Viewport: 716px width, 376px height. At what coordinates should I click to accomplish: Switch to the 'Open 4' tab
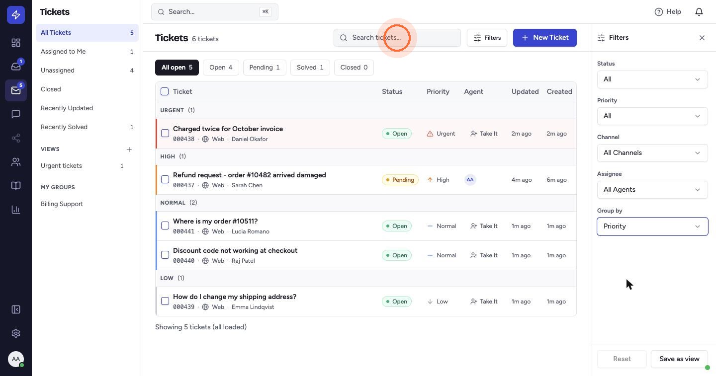point(221,68)
